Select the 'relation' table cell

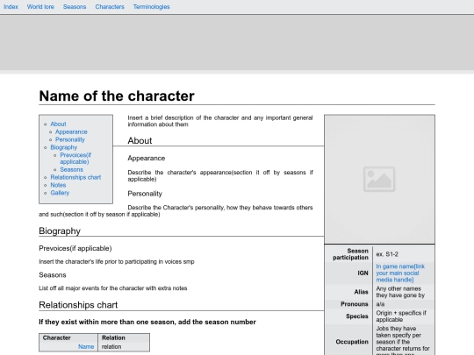pos(124,347)
